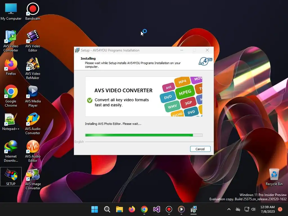
Task: Open taskbar Search
Action: [x=107, y=209]
